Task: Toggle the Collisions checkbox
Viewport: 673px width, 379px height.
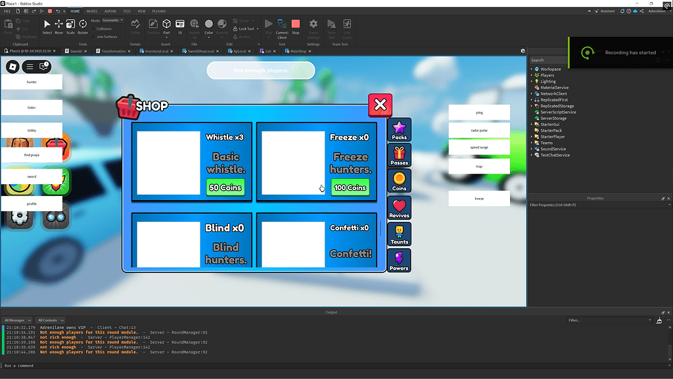Action: [x=93, y=29]
